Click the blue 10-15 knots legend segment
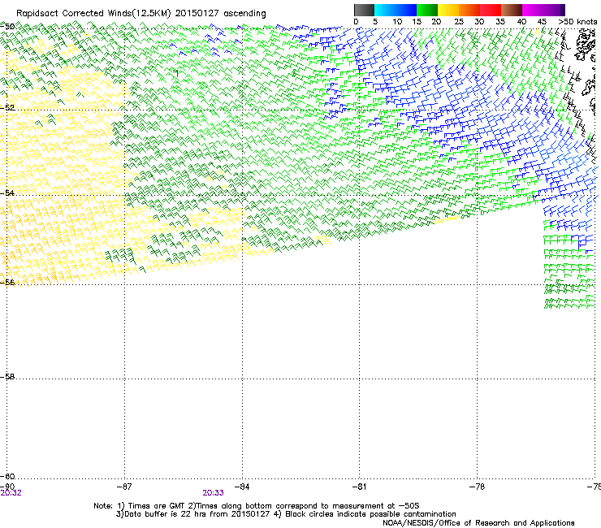Viewport: 601px width, 528px height. click(406, 10)
